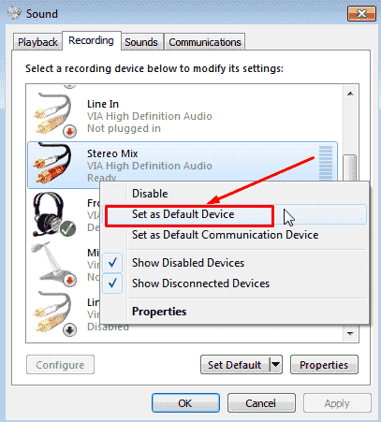
Task: Toggle Show Disabled Devices option
Action: click(188, 263)
